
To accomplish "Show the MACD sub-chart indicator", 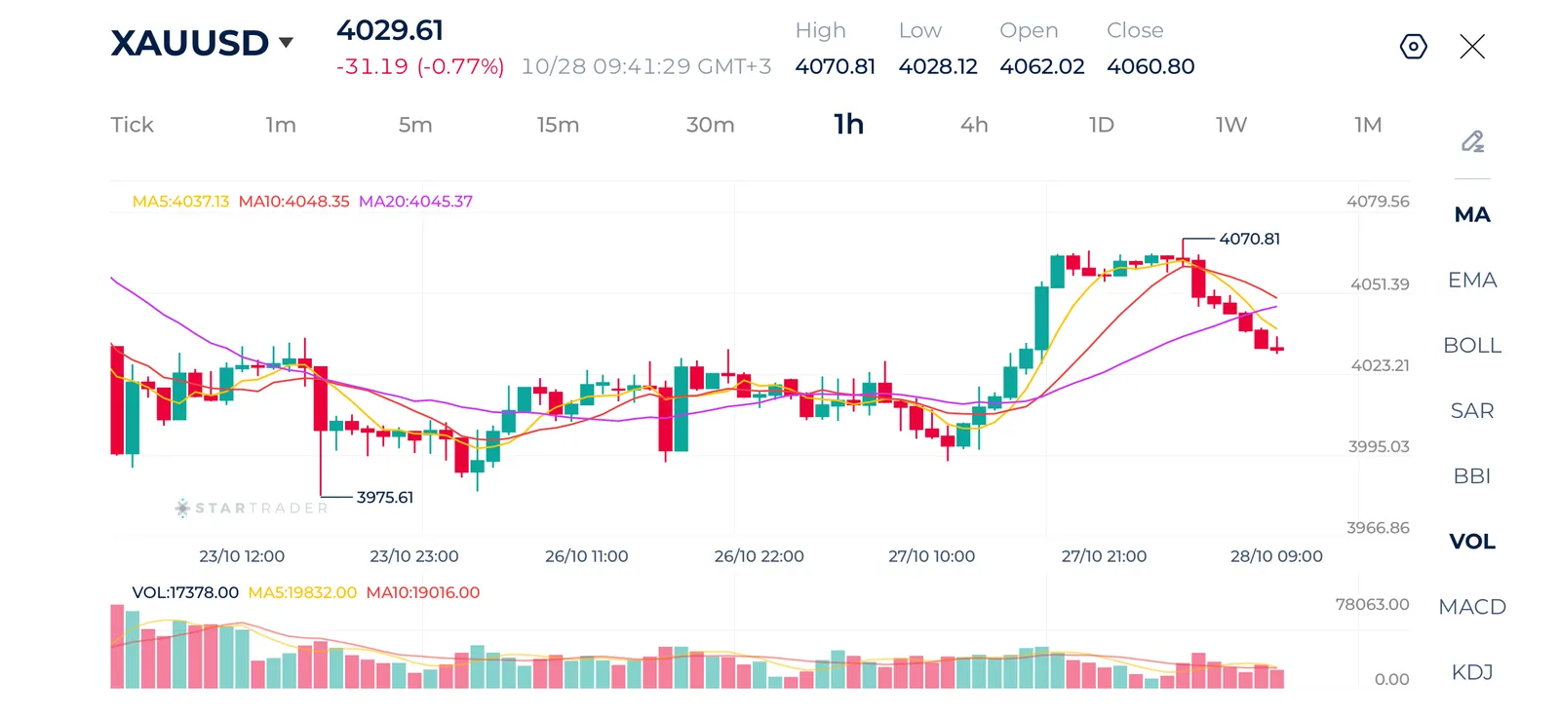I will click(1472, 606).
